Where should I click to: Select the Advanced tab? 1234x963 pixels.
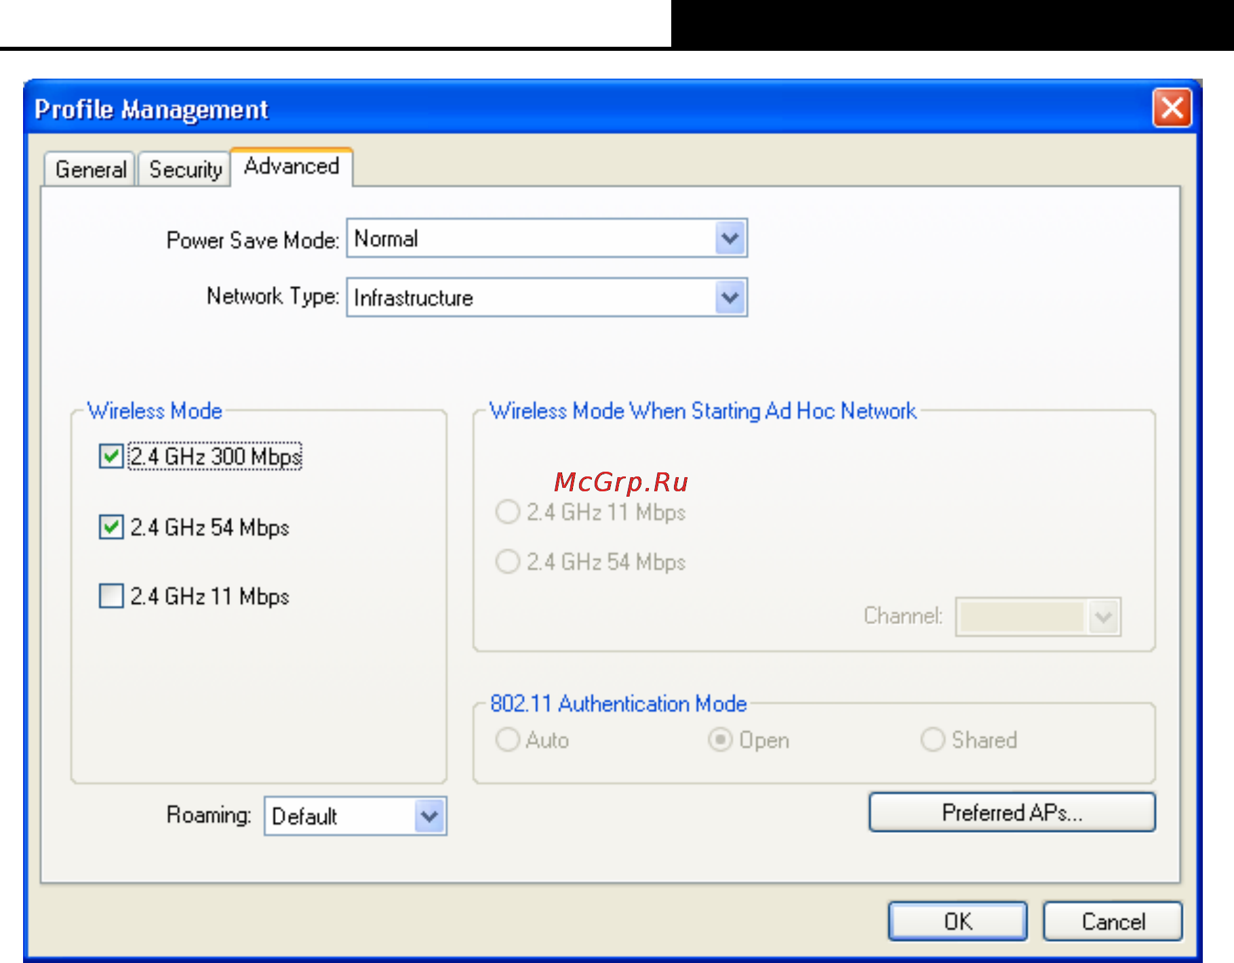pyautogui.click(x=292, y=166)
